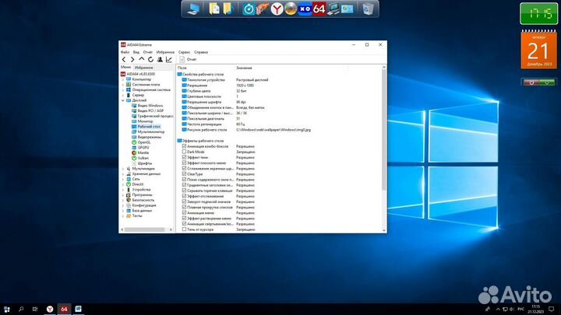The width and height of the screenshot is (561, 315).
Task: Open This PC icon in the top dock
Action: 193,9
